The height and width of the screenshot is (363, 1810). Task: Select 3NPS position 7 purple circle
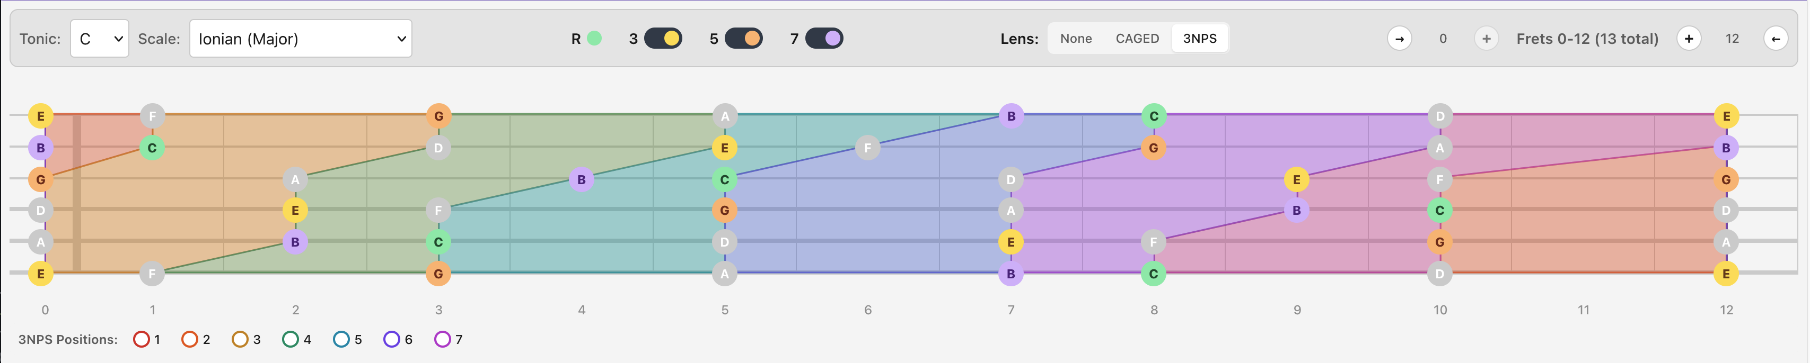[341, 339]
